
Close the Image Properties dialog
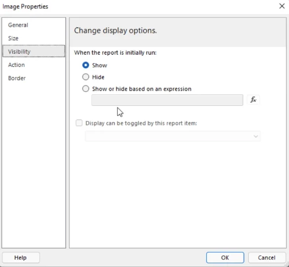[x=282, y=6]
